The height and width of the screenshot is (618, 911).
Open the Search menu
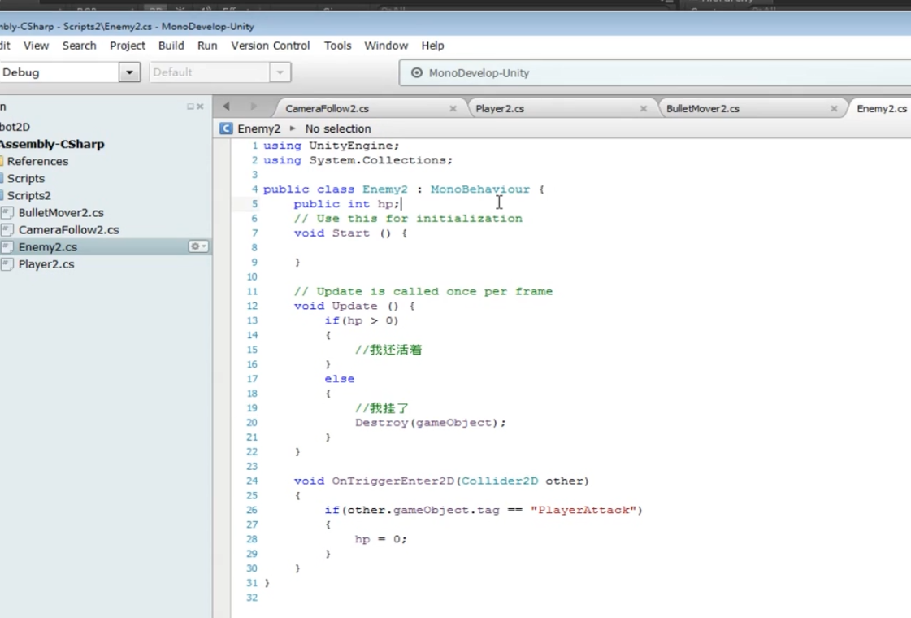(x=79, y=46)
